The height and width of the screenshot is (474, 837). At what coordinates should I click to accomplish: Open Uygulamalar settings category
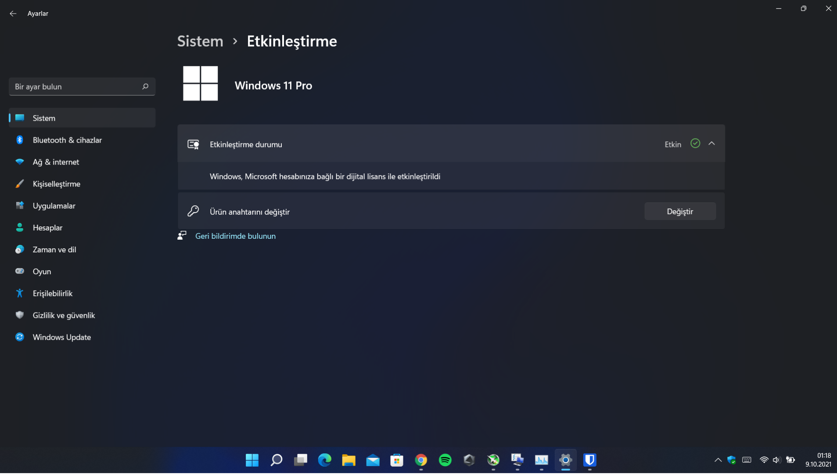point(82,206)
